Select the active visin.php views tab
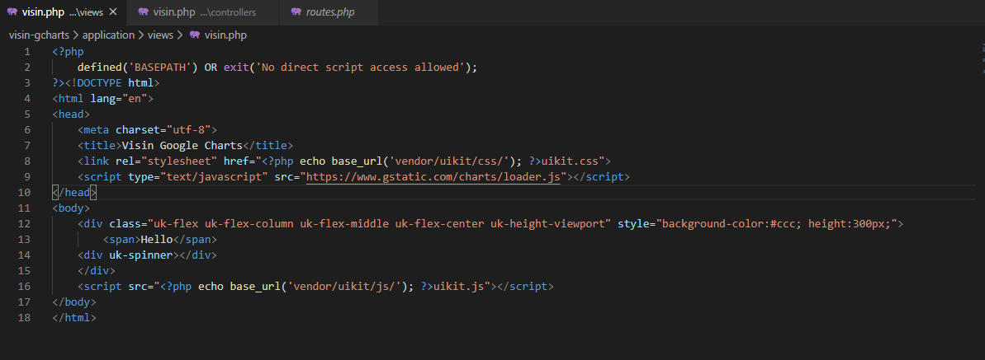Image resolution: width=985 pixels, height=360 pixels. [x=63, y=12]
